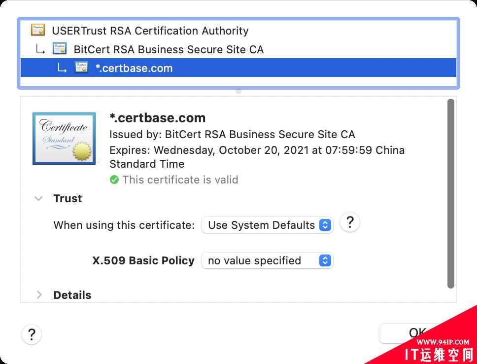Viewport: 477px width, 364px height.
Task: Click the large Certificate Standard image
Action: 64,139
